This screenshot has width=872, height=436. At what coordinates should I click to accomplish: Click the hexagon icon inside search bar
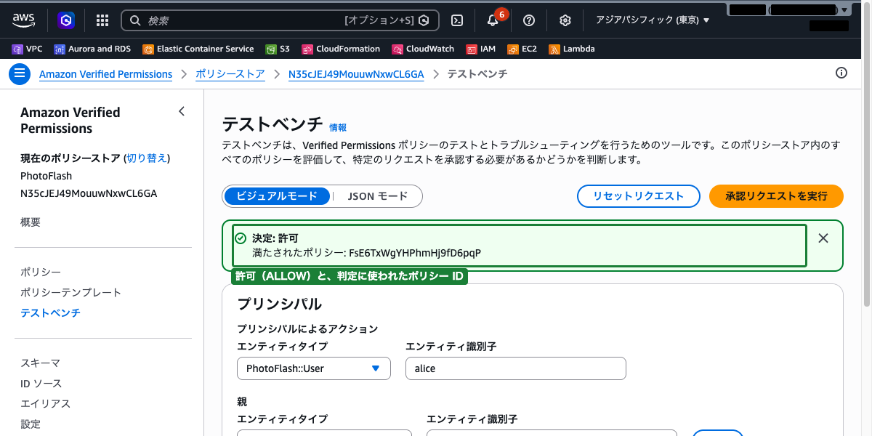[424, 20]
